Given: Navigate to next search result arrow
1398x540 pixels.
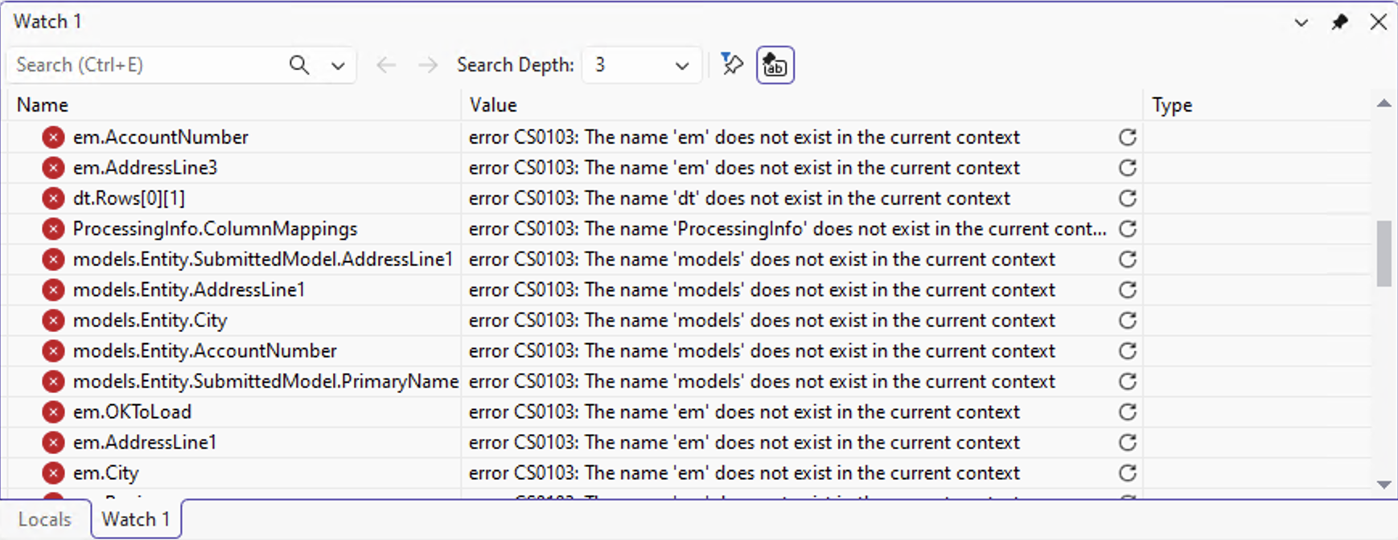Looking at the screenshot, I should click(x=428, y=65).
